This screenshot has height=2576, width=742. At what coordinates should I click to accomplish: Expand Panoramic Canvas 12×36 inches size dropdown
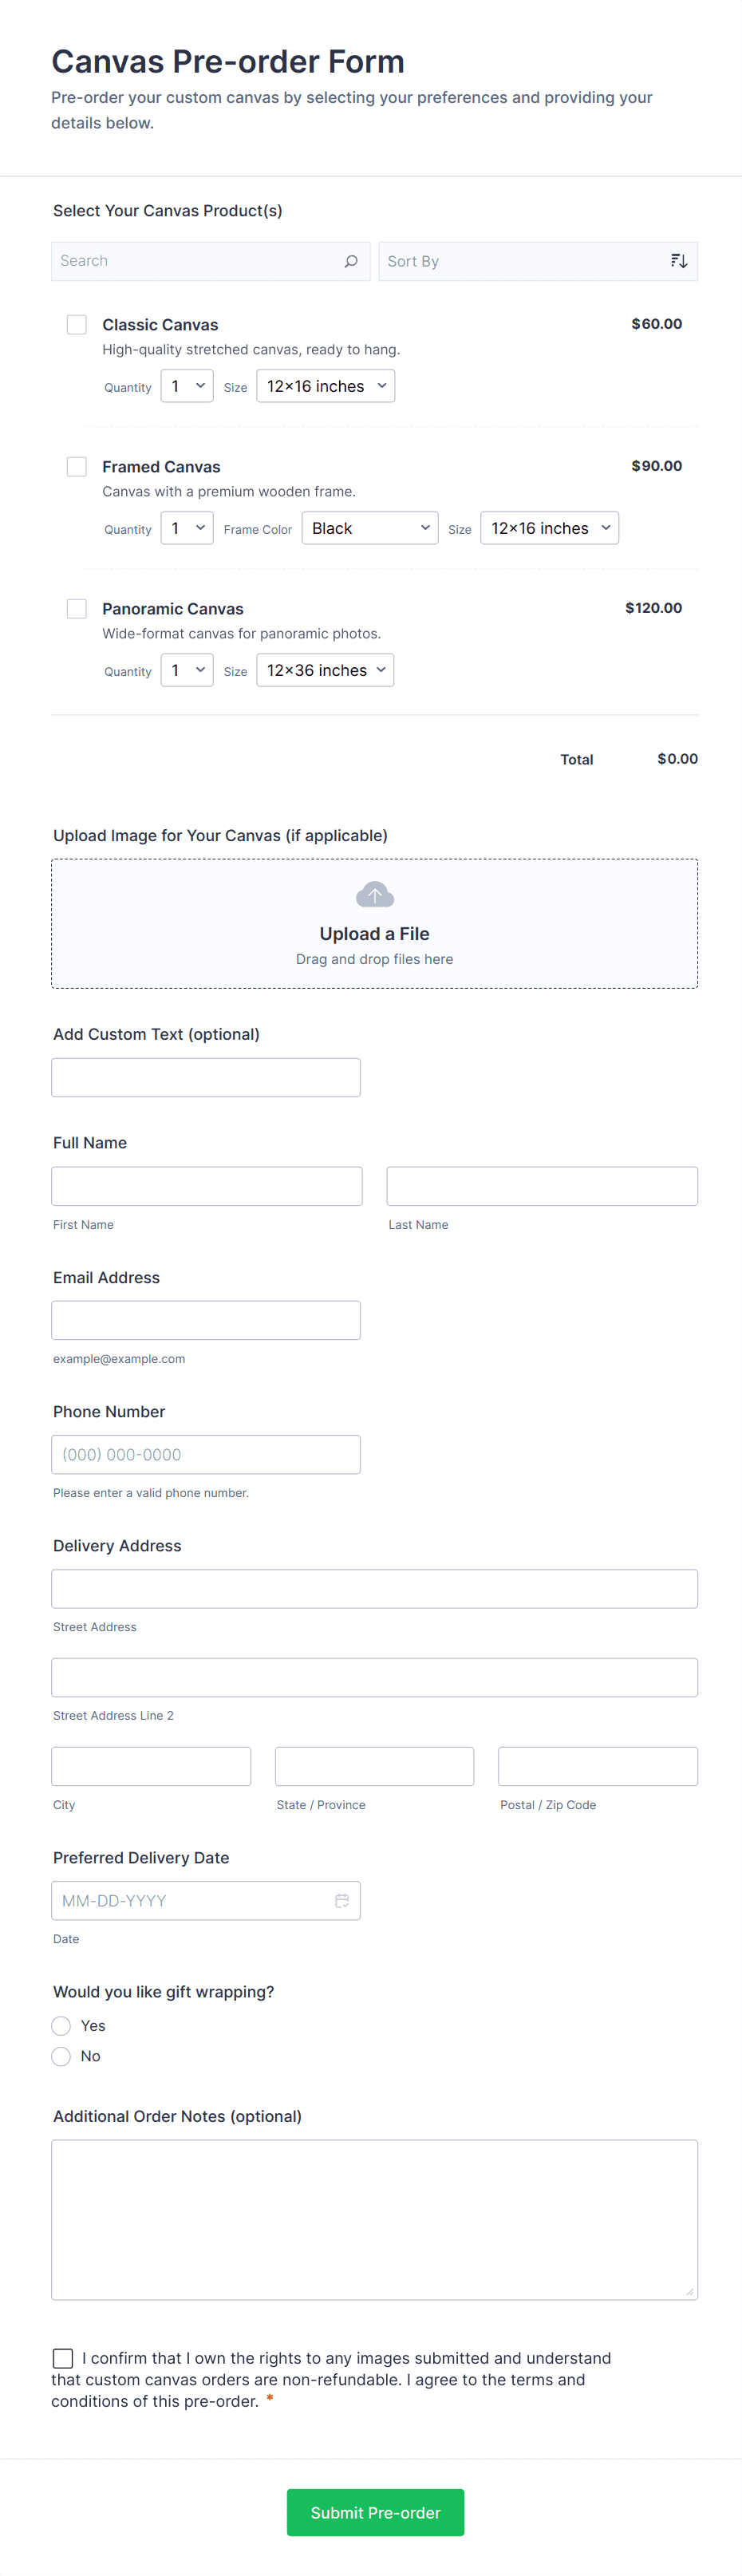coord(325,670)
